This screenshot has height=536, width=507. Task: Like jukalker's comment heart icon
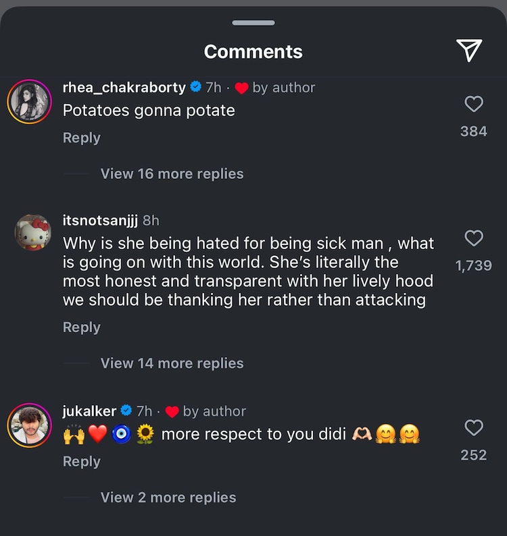[474, 428]
